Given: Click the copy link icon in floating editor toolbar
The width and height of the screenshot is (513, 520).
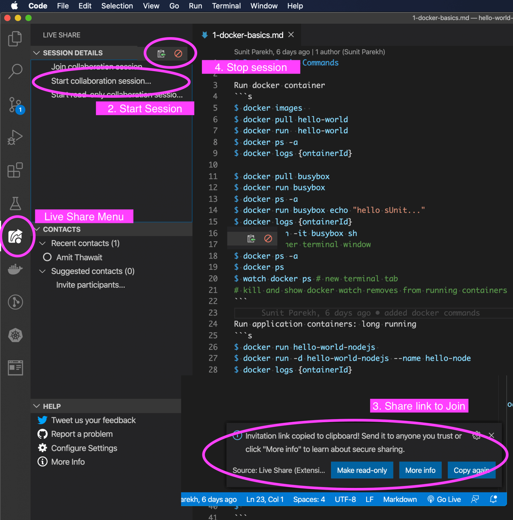Looking at the screenshot, I should click(251, 238).
